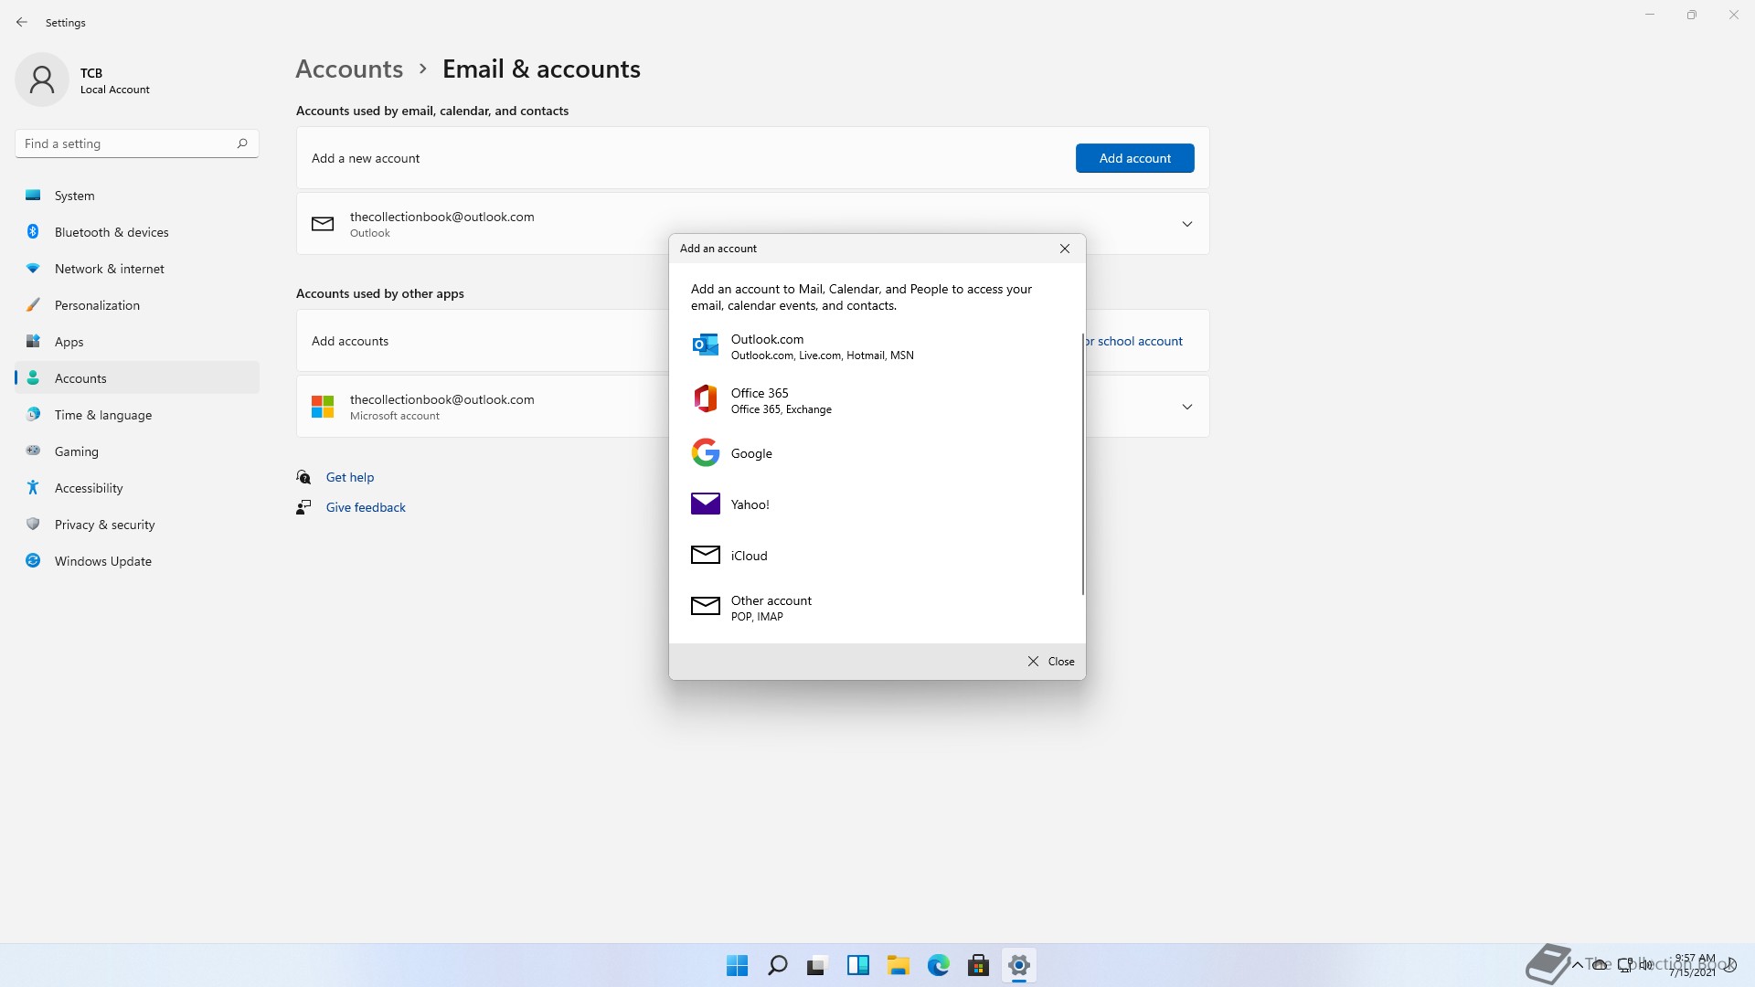Expand the Microsoft account entry

1186,407
